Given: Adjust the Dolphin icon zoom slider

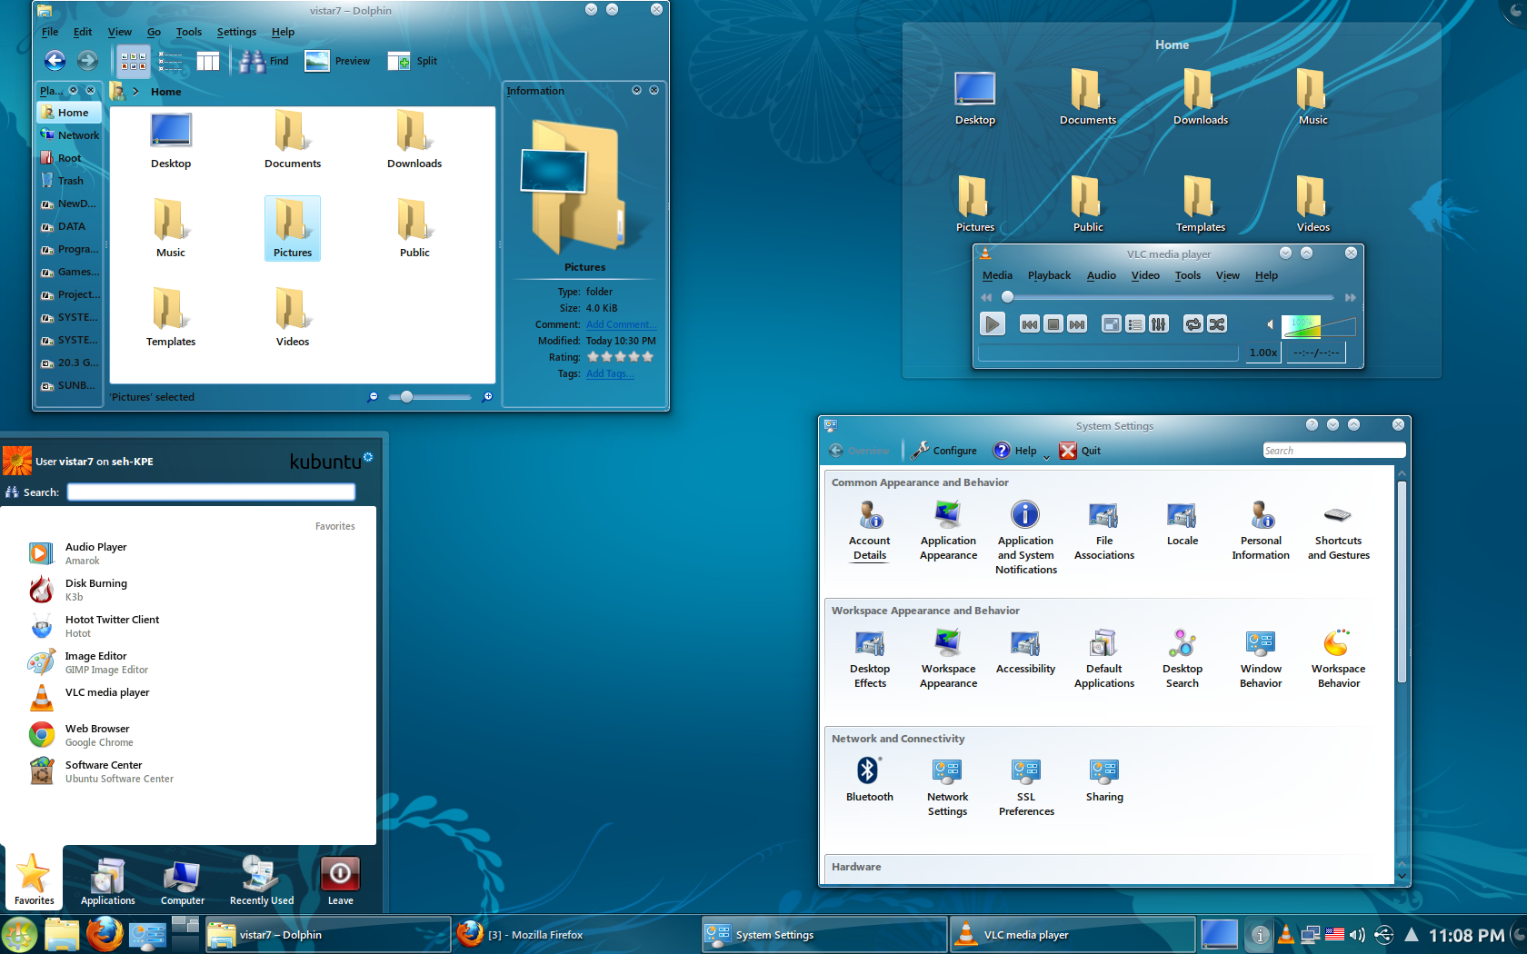Looking at the screenshot, I should [x=429, y=397].
